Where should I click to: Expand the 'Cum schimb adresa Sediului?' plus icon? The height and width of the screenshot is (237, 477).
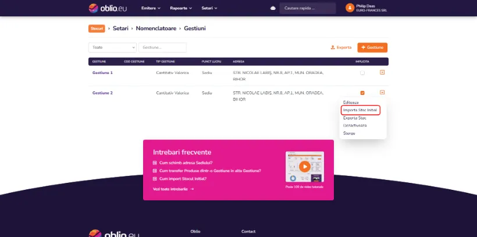click(155, 163)
